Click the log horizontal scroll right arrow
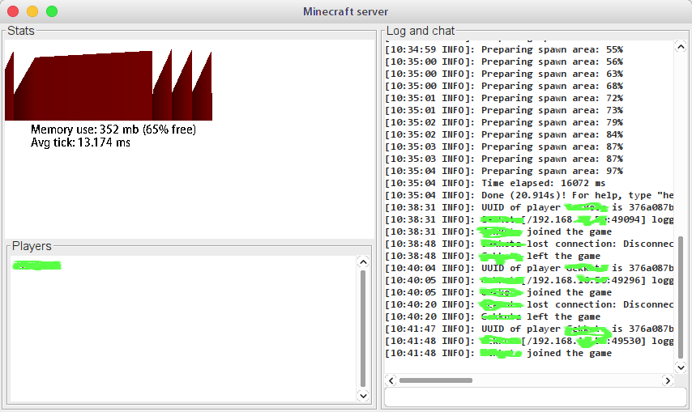 (x=668, y=380)
